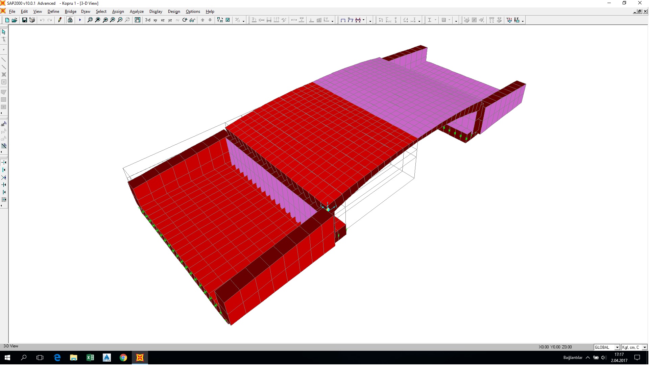Screen dimensions: 649x365
Task: Move down in list arrow icon
Action: (x=210, y=20)
